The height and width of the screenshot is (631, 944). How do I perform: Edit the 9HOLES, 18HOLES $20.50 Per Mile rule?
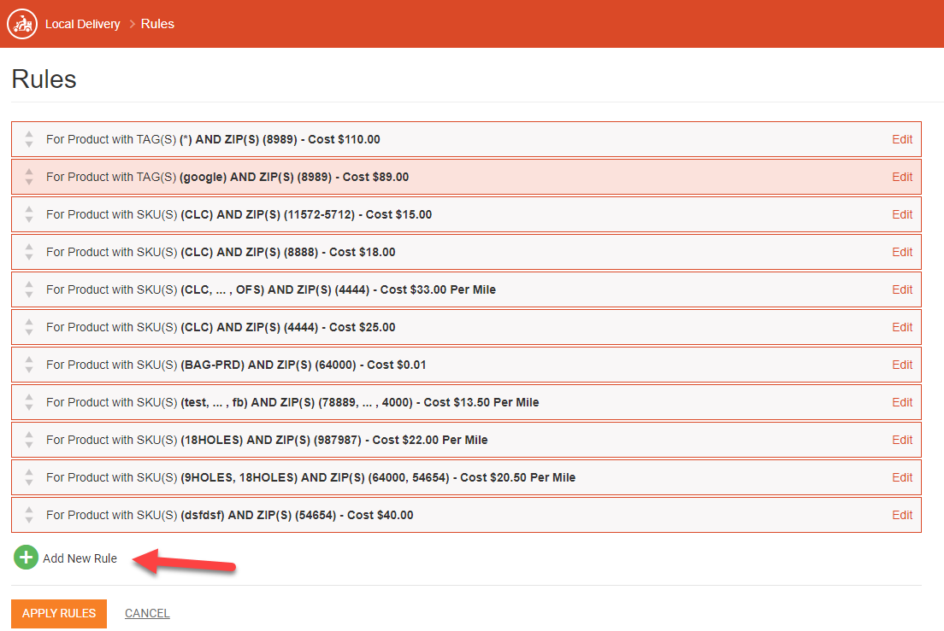902,477
